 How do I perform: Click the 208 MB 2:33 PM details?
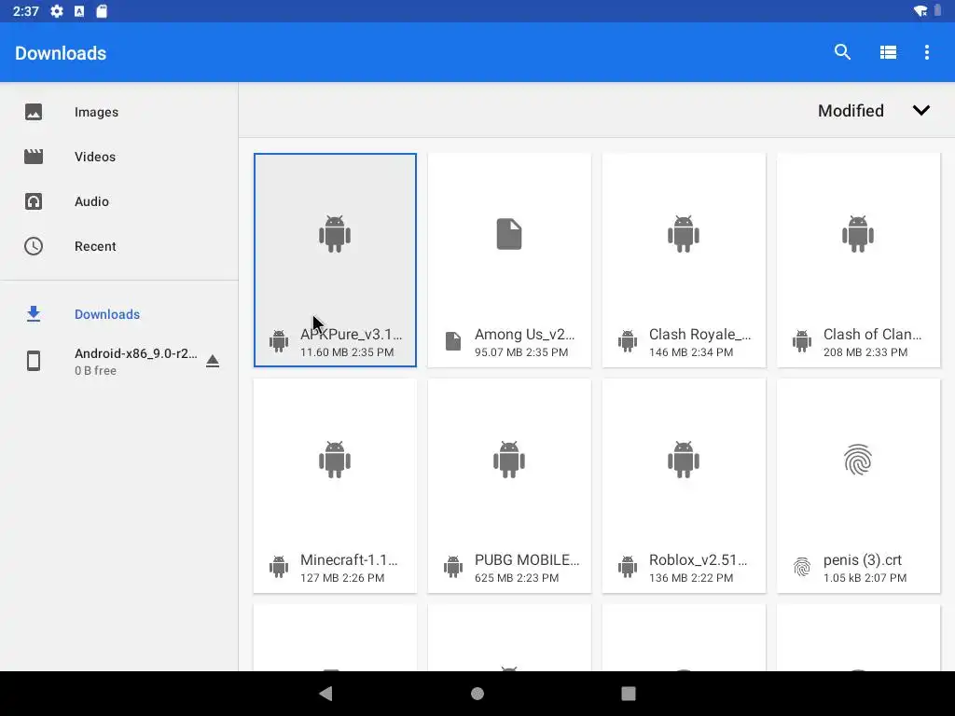coord(865,351)
